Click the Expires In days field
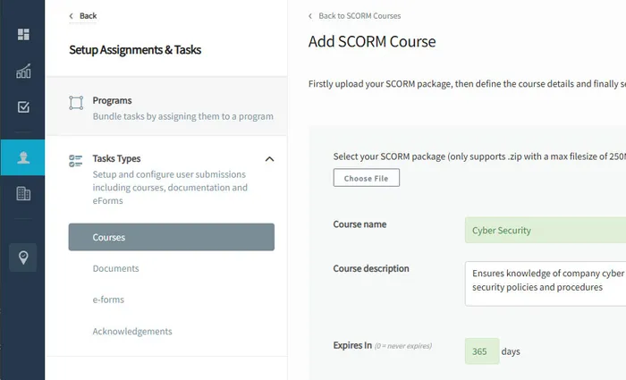Screen dimensions: 626x380 point(480,351)
